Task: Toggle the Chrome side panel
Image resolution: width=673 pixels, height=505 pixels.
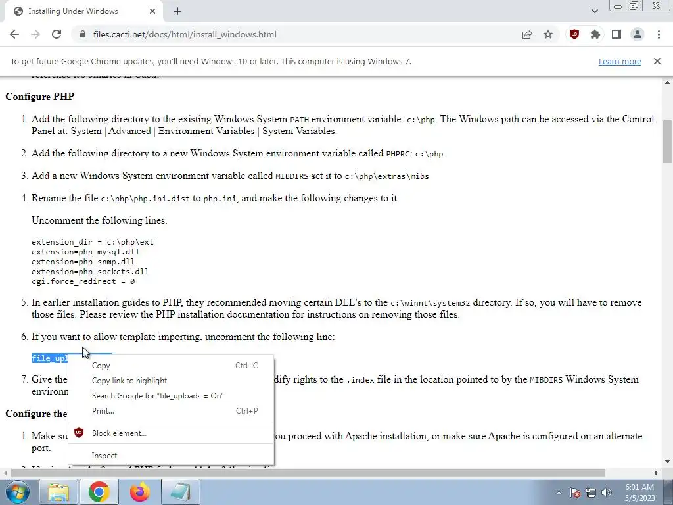Action: click(x=616, y=34)
